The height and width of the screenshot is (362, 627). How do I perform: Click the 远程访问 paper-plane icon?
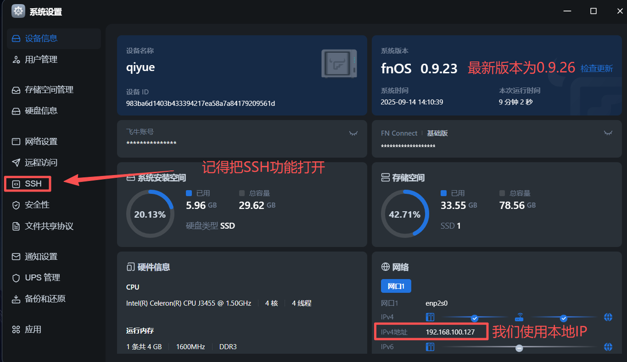(x=16, y=163)
